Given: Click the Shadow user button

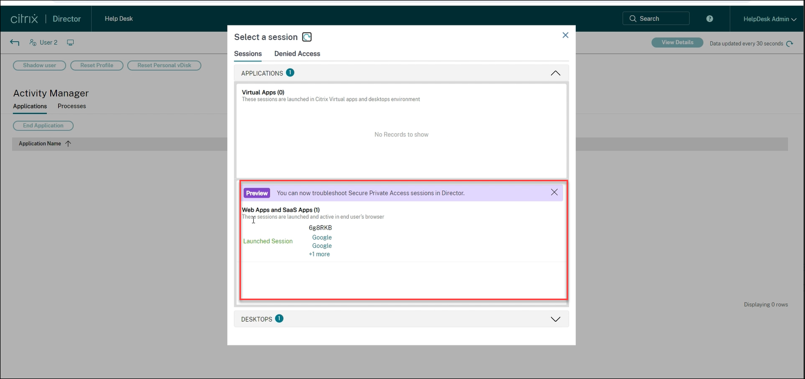Looking at the screenshot, I should [39, 66].
